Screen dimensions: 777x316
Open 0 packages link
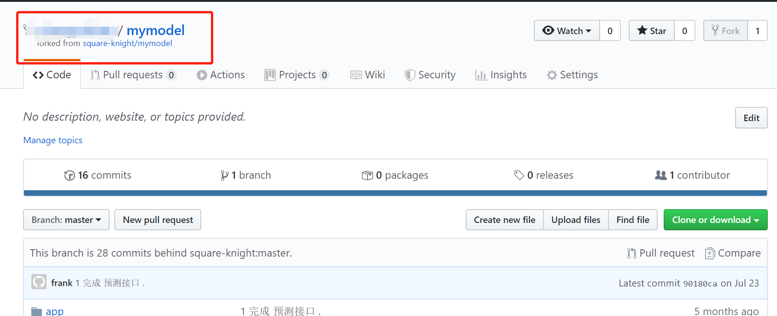pos(395,175)
